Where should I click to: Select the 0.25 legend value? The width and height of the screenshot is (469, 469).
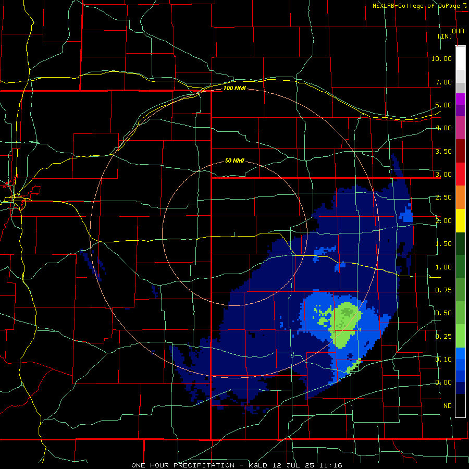[443, 337]
